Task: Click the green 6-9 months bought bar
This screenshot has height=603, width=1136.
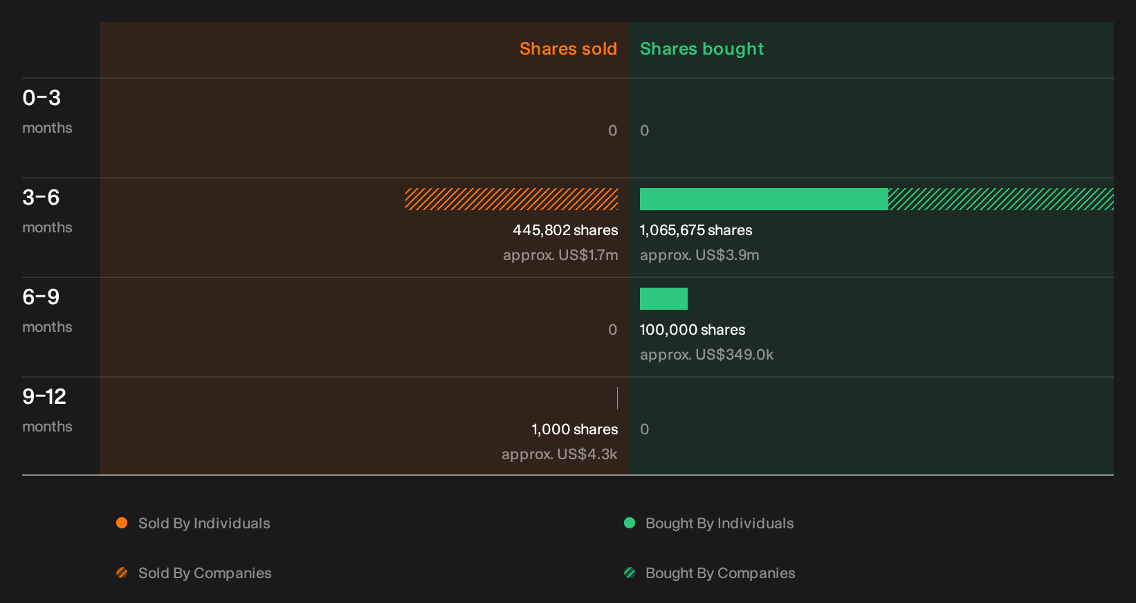Action: [663, 299]
